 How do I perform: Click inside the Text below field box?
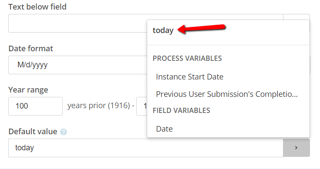pyautogui.click(x=77, y=23)
